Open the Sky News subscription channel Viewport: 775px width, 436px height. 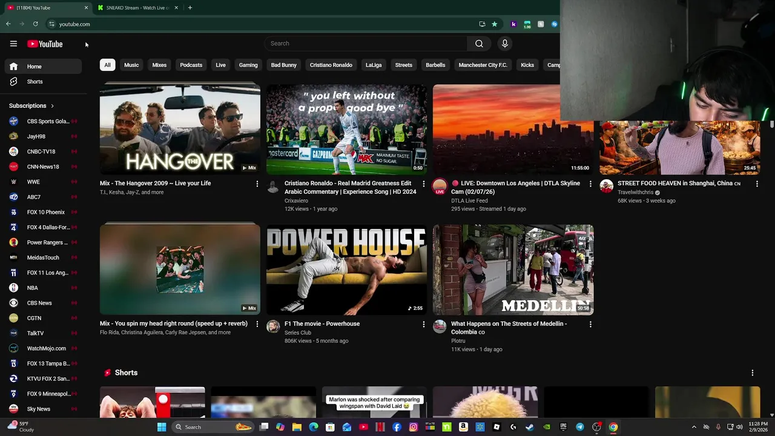click(x=43, y=409)
